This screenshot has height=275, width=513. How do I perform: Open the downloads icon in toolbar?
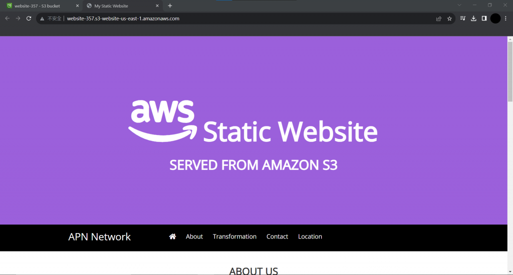(473, 18)
